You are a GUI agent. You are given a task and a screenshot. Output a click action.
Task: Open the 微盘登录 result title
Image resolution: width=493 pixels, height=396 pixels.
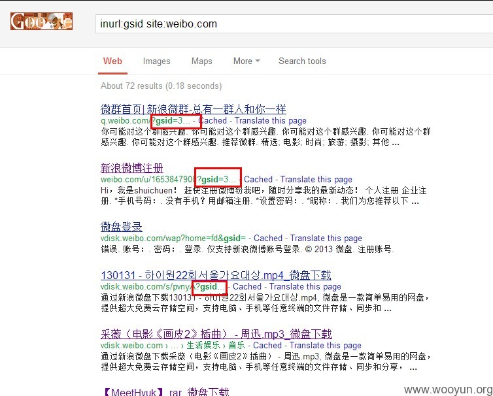[x=122, y=227]
